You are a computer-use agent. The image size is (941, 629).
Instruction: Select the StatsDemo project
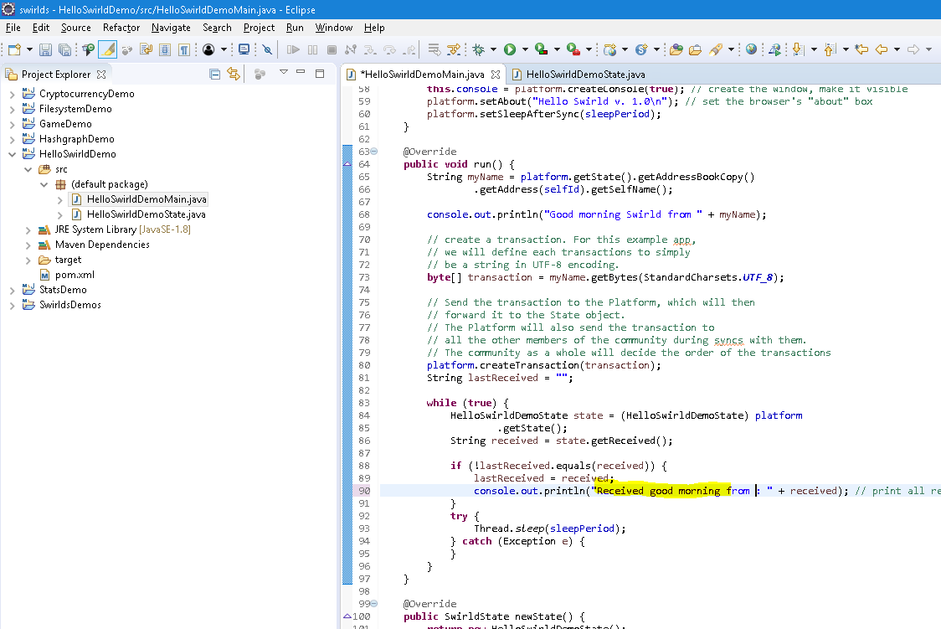pos(63,290)
